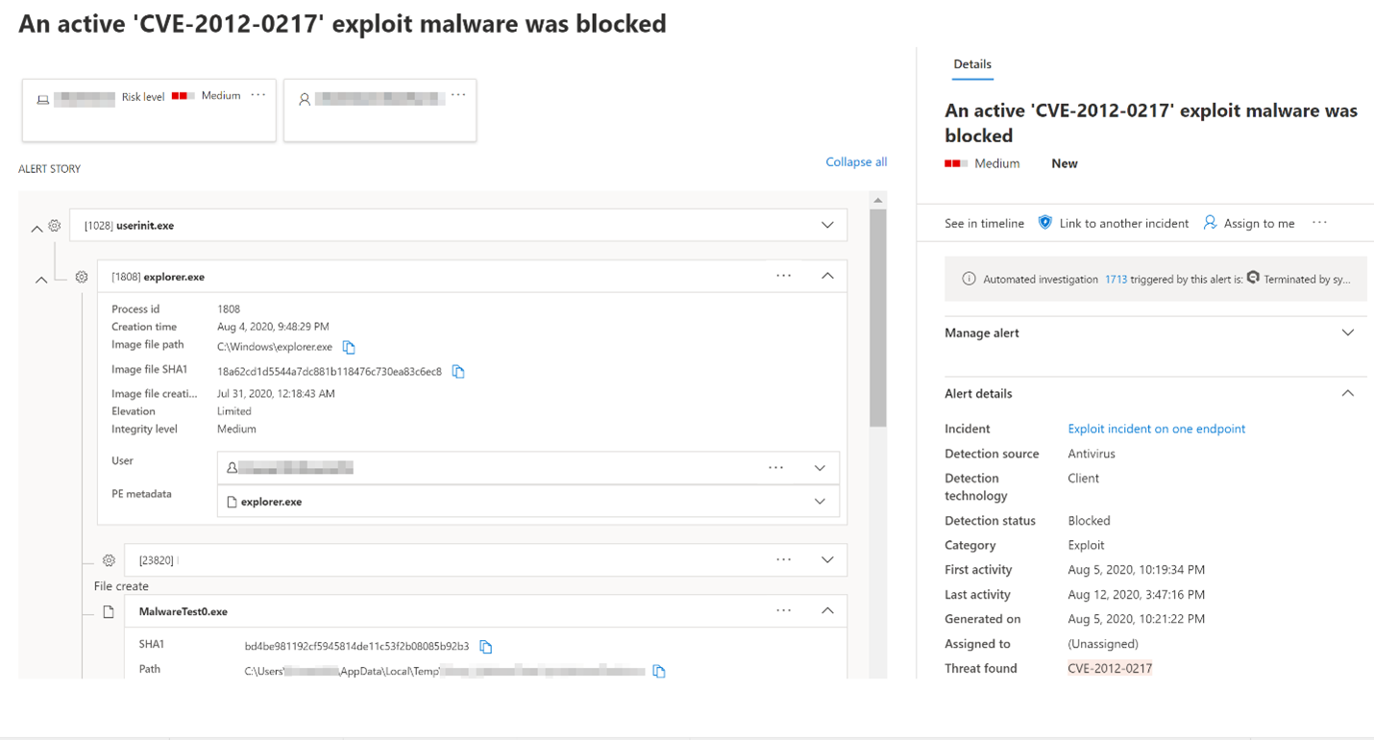Open the Exploit incident on one endpoint link
The width and height of the screenshot is (1374, 740).
pos(1156,428)
